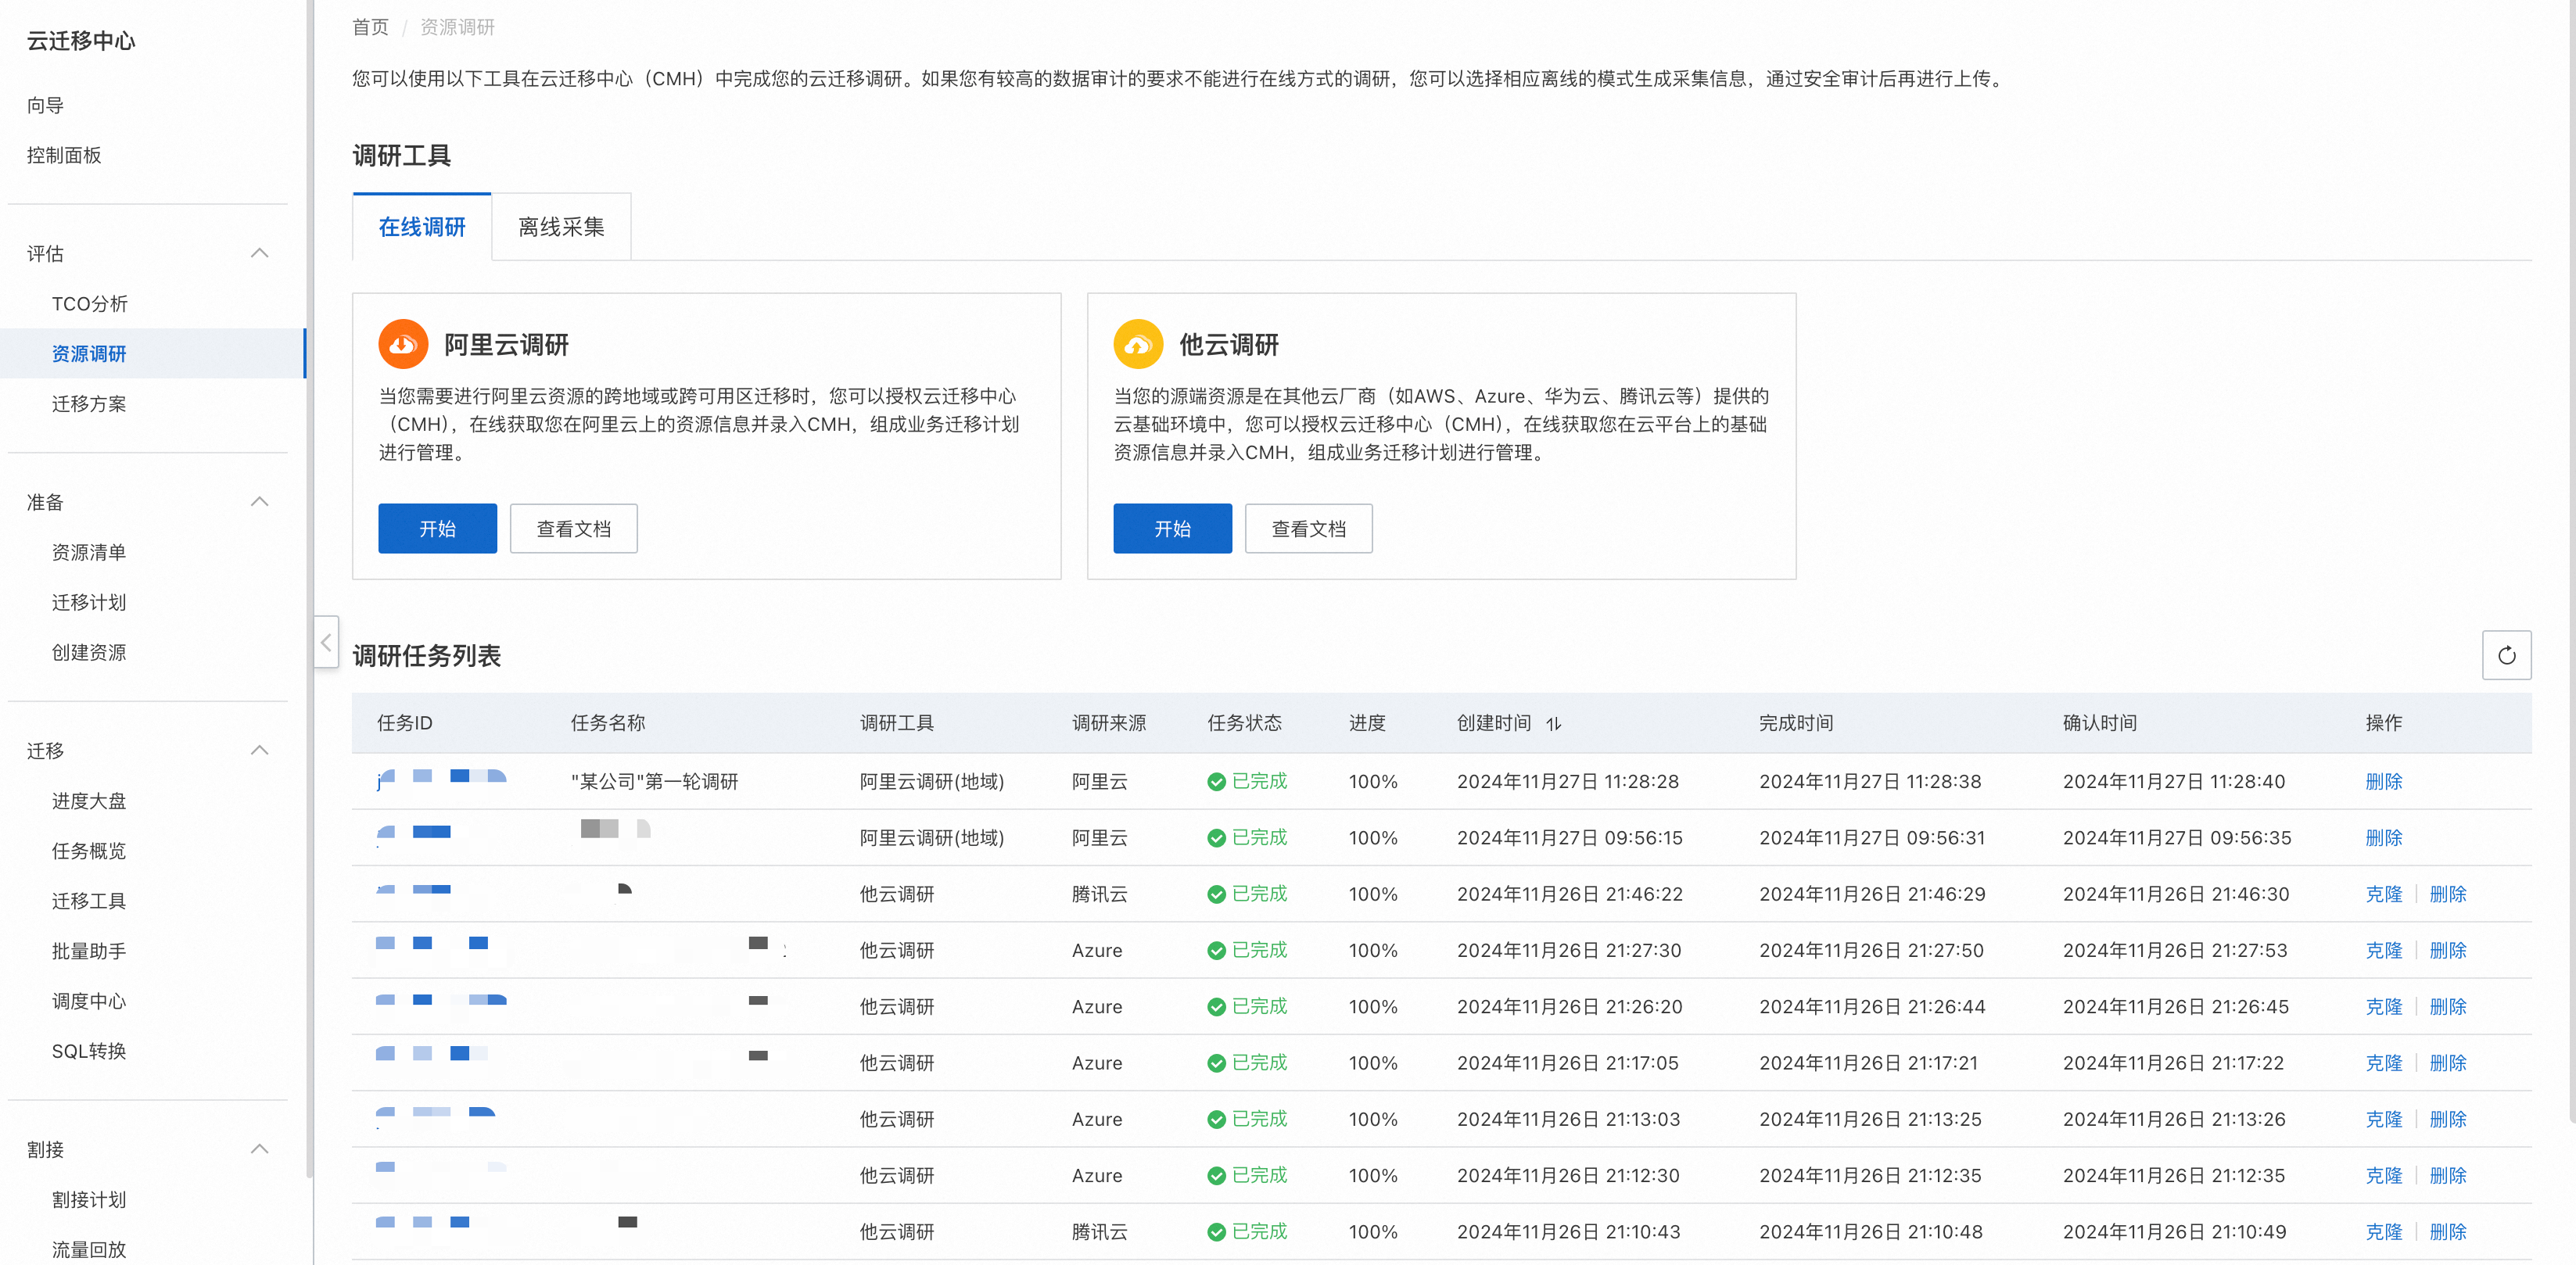The image size is (2576, 1265).
Task: Delete the task created 21:17:05
Action: [x=2448, y=1063]
